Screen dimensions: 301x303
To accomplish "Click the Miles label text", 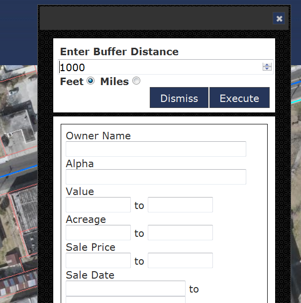I will tap(114, 82).
